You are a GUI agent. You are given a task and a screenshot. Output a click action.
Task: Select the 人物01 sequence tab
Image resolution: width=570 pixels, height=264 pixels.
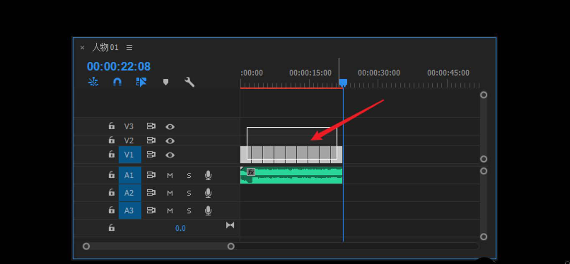(105, 48)
